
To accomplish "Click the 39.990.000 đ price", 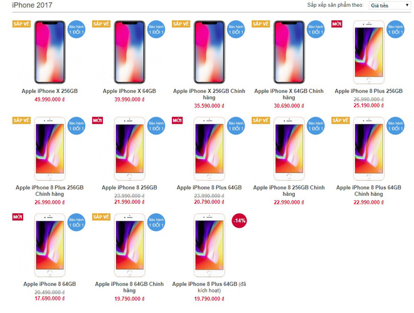I will (x=129, y=100).
